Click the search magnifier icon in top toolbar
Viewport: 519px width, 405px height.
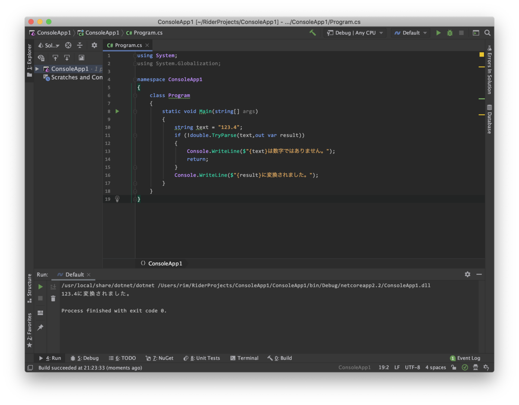coord(487,33)
